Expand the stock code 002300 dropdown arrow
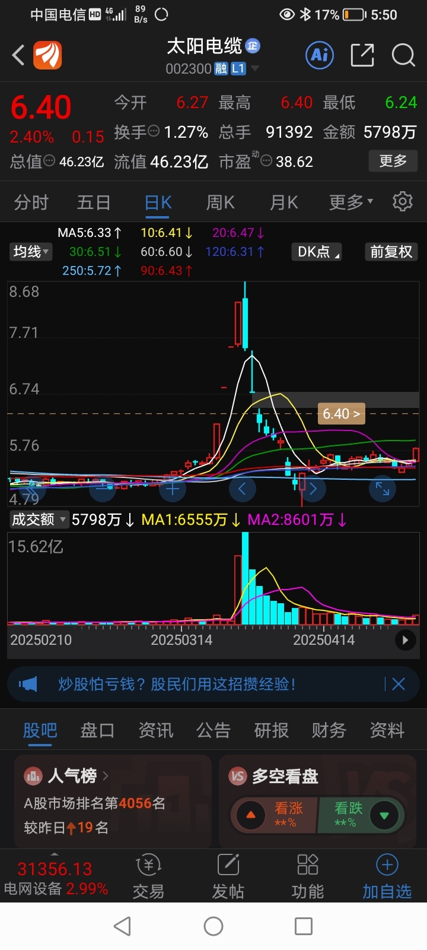Image resolution: width=427 pixels, height=950 pixels. [x=255, y=69]
